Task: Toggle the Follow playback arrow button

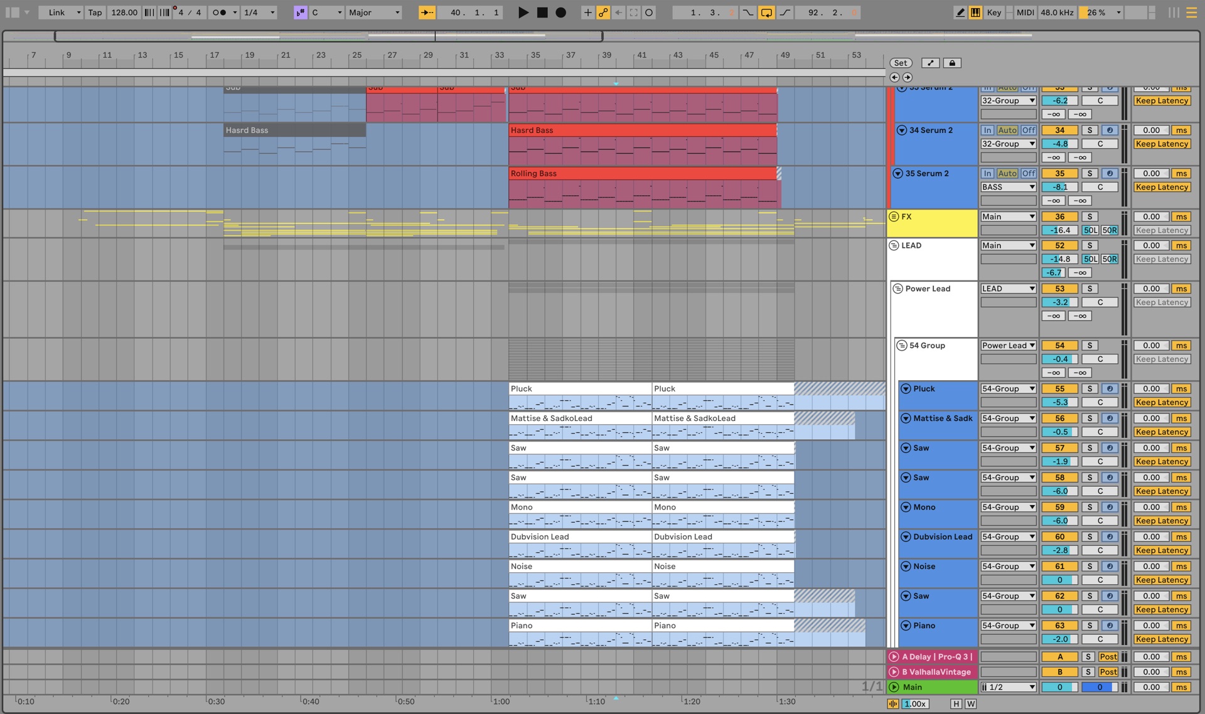Action: (427, 13)
